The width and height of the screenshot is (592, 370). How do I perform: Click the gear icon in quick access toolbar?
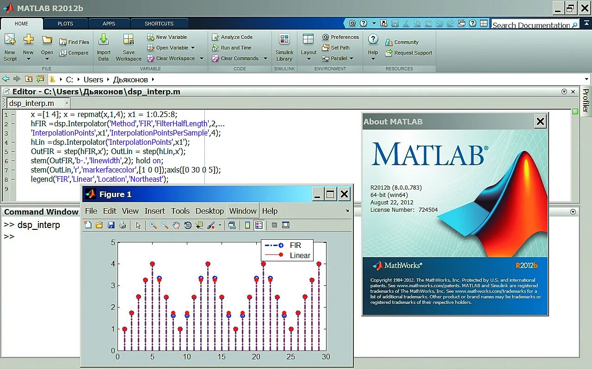pyautogui.click(x=352, y=23)
